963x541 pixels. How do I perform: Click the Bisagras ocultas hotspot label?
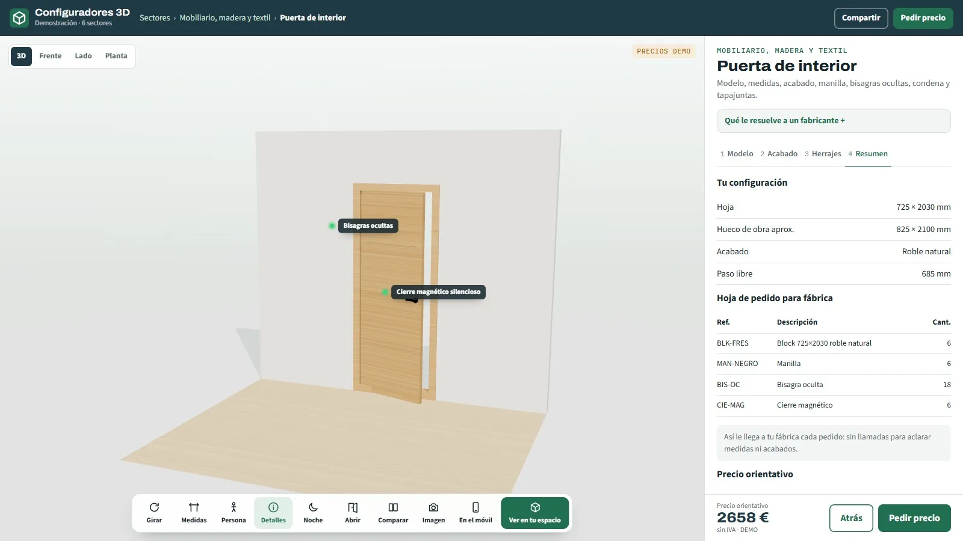368,226
